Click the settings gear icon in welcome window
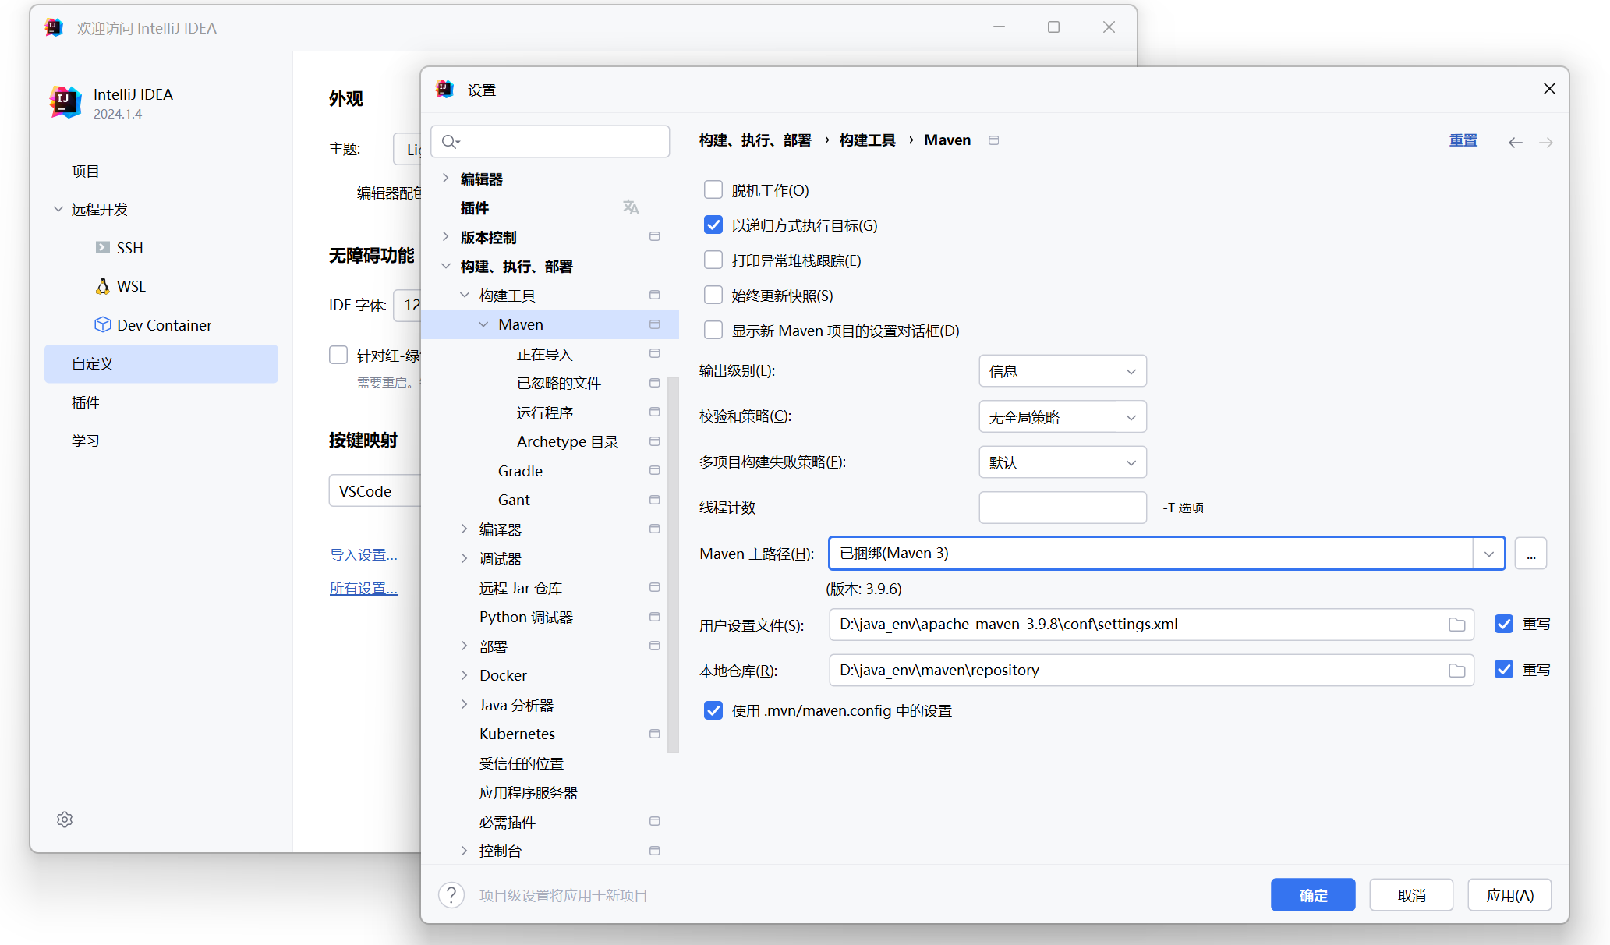The height and width of the screenshot is (945, 1610). (x=65, y=819)
